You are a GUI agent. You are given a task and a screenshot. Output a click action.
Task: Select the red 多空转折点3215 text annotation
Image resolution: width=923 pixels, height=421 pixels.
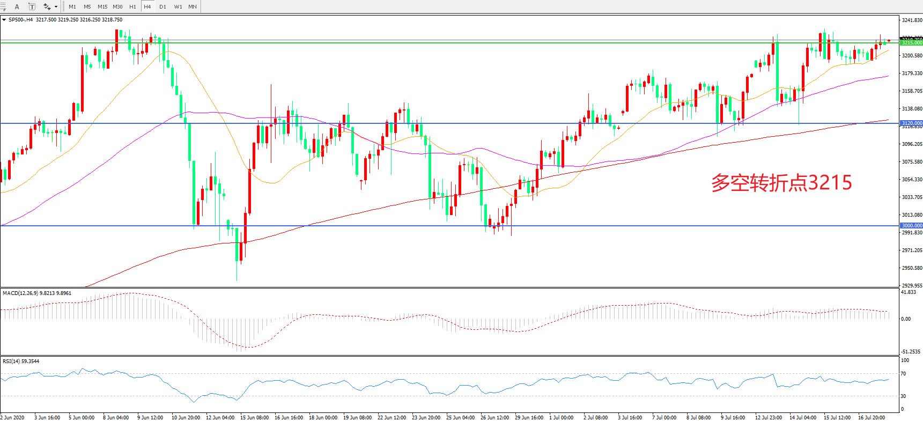(781, 183)
